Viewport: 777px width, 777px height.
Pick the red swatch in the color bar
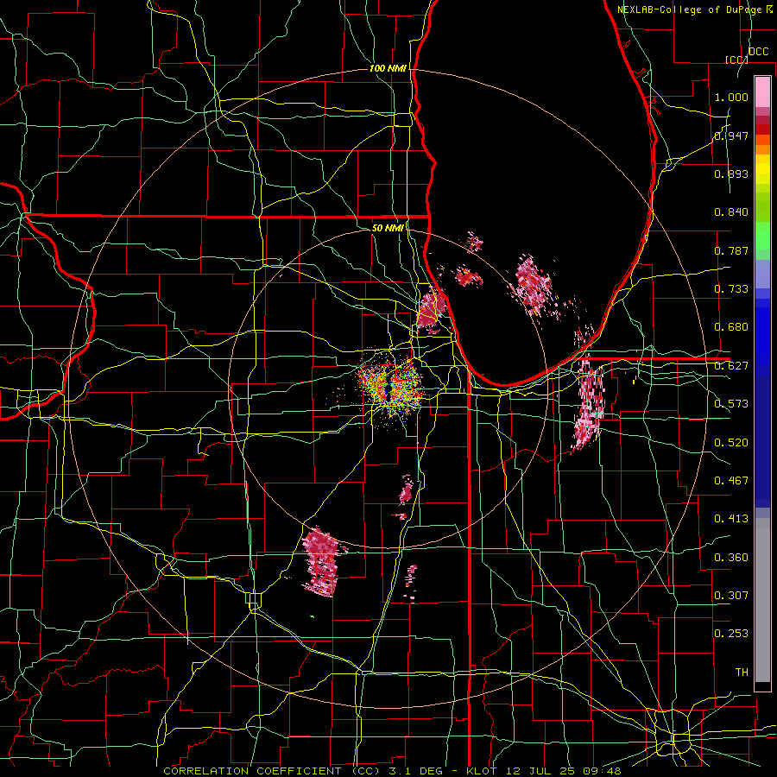pos(762,129)
